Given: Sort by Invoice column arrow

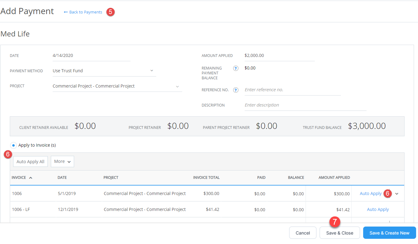Looking at the screenshot, I should click(31, 178).
